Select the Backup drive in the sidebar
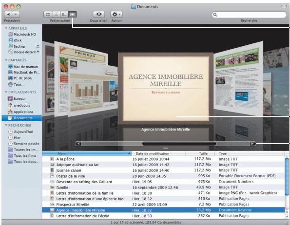 click(17, 46)
